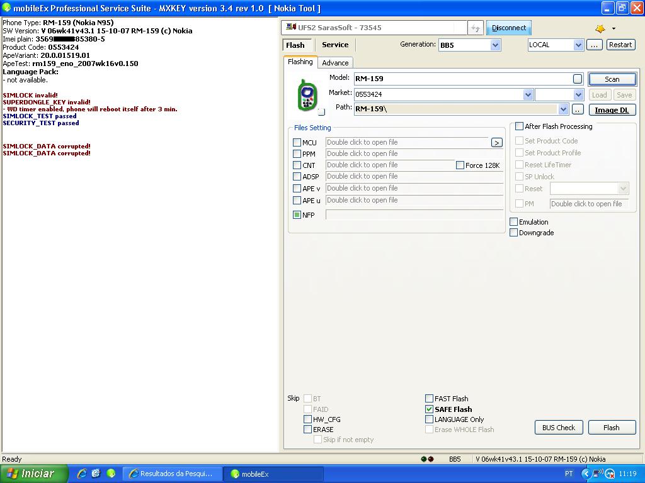Click the BUS Check button
Image resolution: width=645 pixels, height=483 pixels.
[558, 428]
